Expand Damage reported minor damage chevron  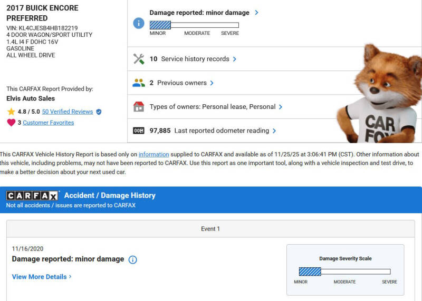click(256, 13)
